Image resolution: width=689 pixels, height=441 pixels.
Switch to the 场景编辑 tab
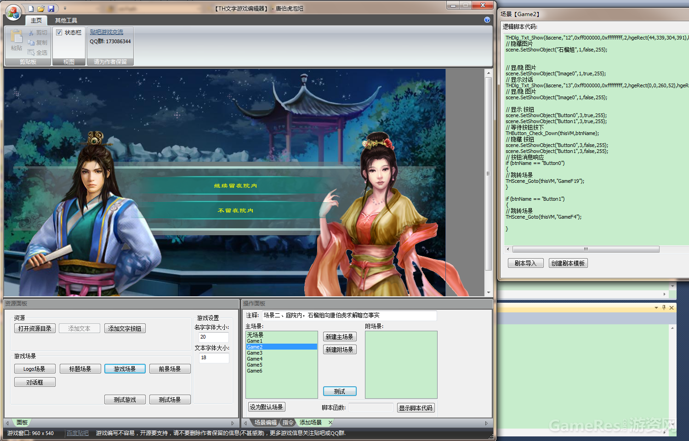click(x=266, y=423)
